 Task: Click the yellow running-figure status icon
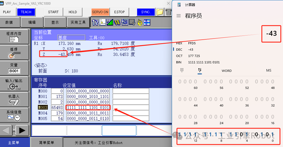(x=117, y=22)
